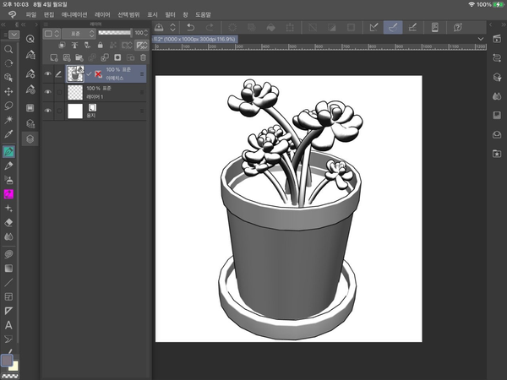Screen dimensions: 507x380
Task: Toggle visibility of 레이어 1
Action: coord(48,92)
